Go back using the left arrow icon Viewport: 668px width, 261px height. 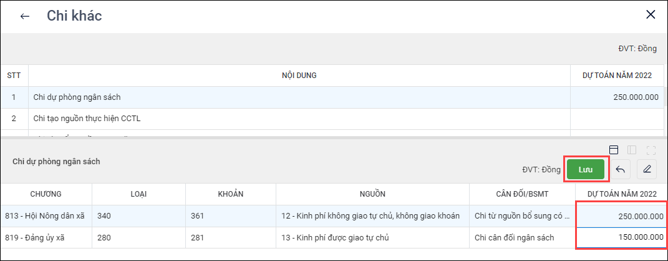click(x=25, y=16)
